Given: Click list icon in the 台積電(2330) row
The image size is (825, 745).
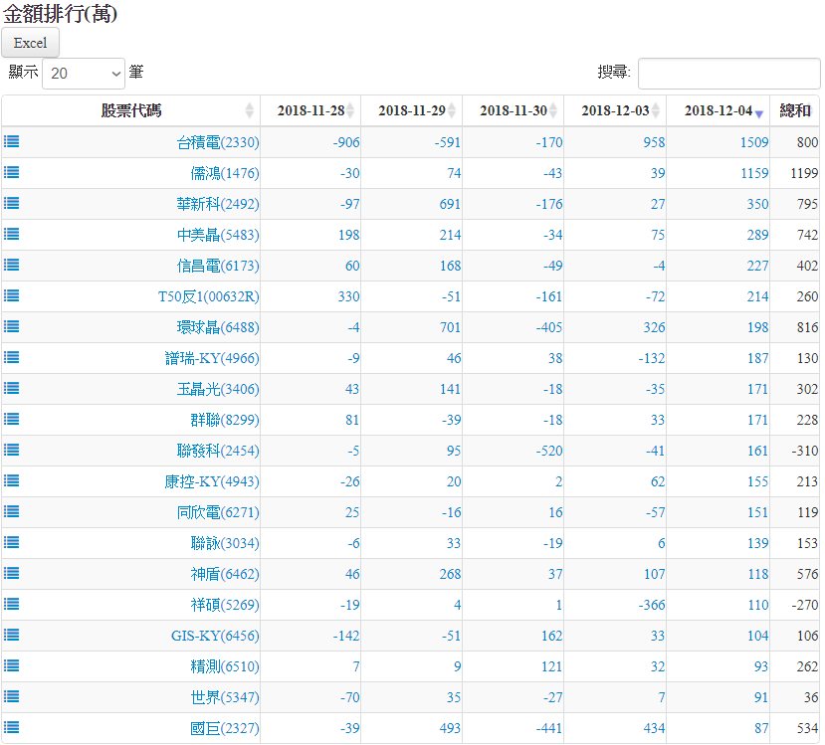Looking at the screenshot, I should (12, 142).
